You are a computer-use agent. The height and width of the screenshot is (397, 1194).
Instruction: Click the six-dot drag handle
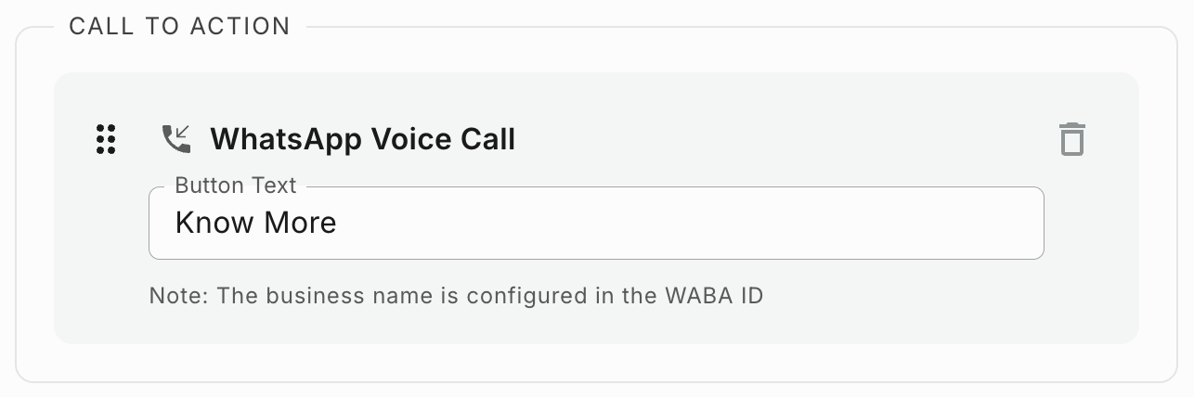point(106,139)
